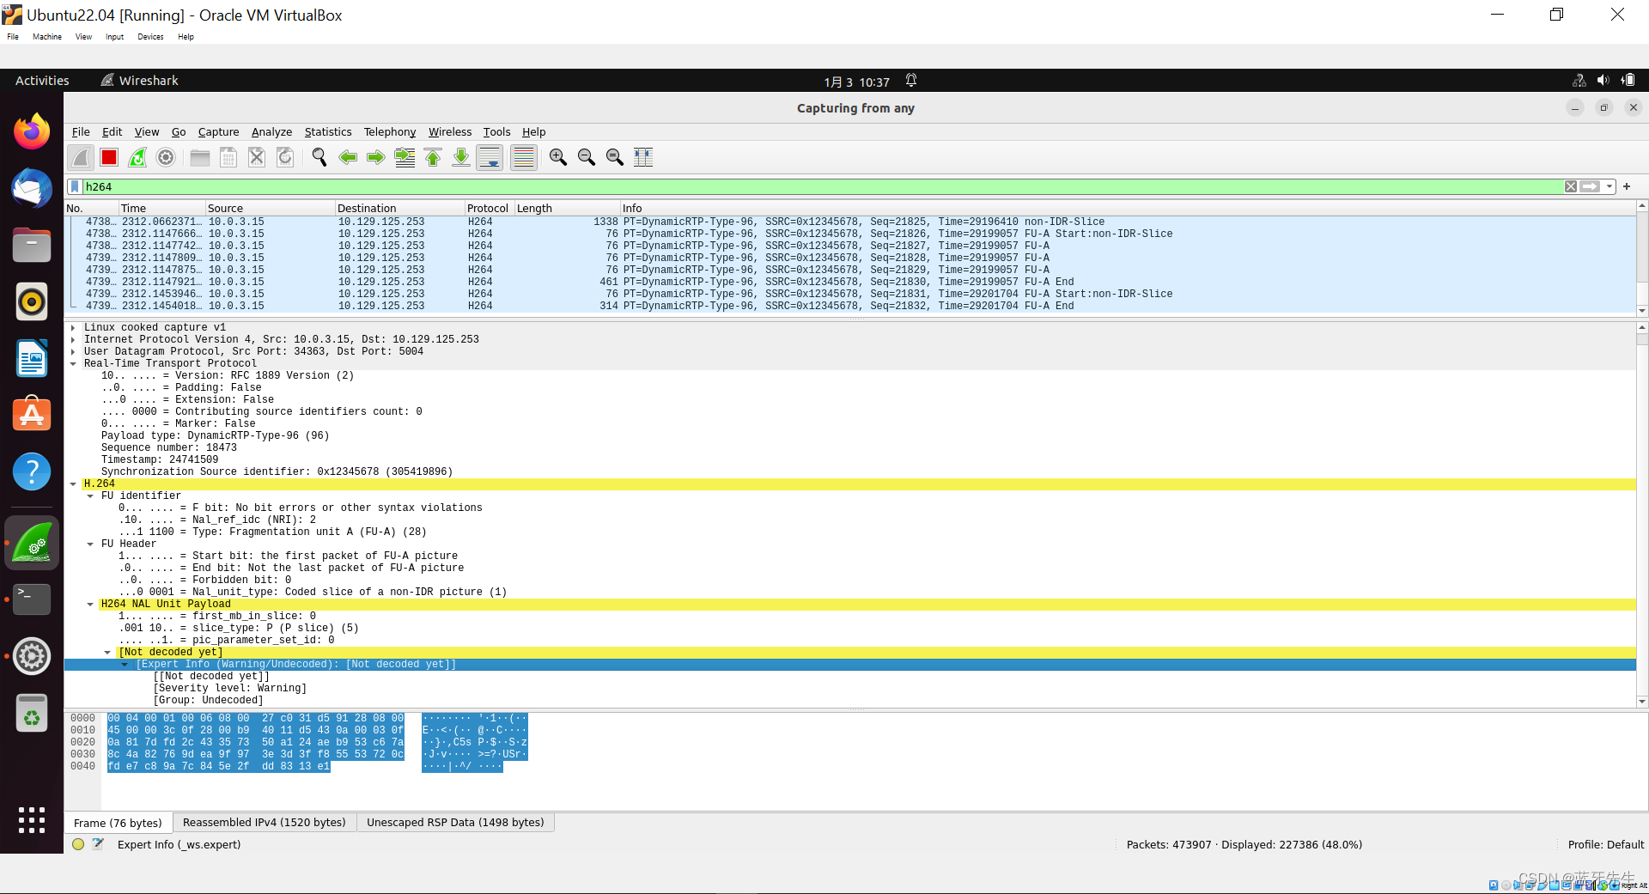The width and height of the screenshot is (1649, 894).
Task: Jump to the last packet in capture
Action: 461,157
